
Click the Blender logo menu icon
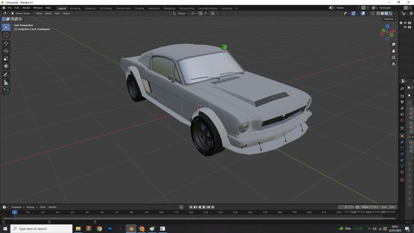4,8
